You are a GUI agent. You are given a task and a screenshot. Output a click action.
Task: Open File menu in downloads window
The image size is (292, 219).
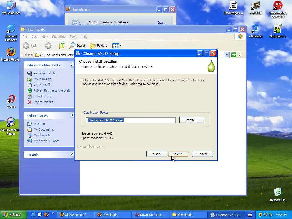(x=25, y=36)
